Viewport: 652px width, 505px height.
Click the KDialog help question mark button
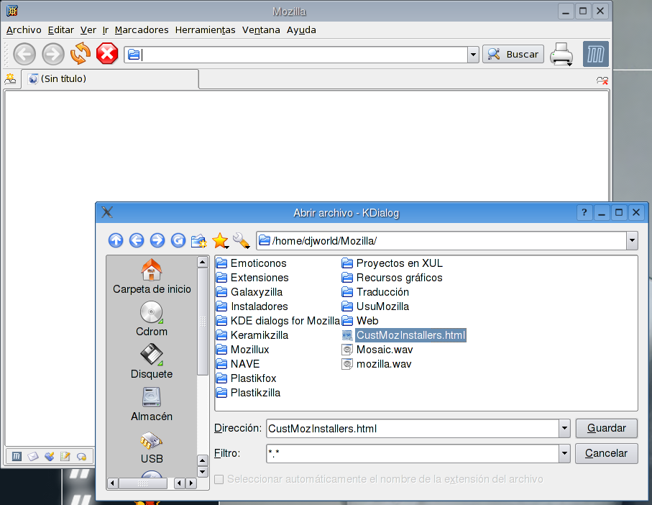584,212
